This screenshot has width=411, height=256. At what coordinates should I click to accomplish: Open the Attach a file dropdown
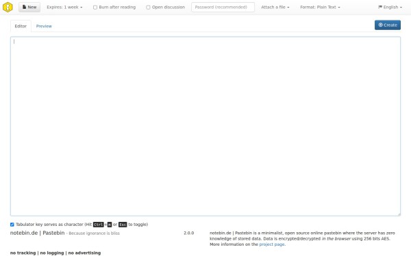(275, 7)
